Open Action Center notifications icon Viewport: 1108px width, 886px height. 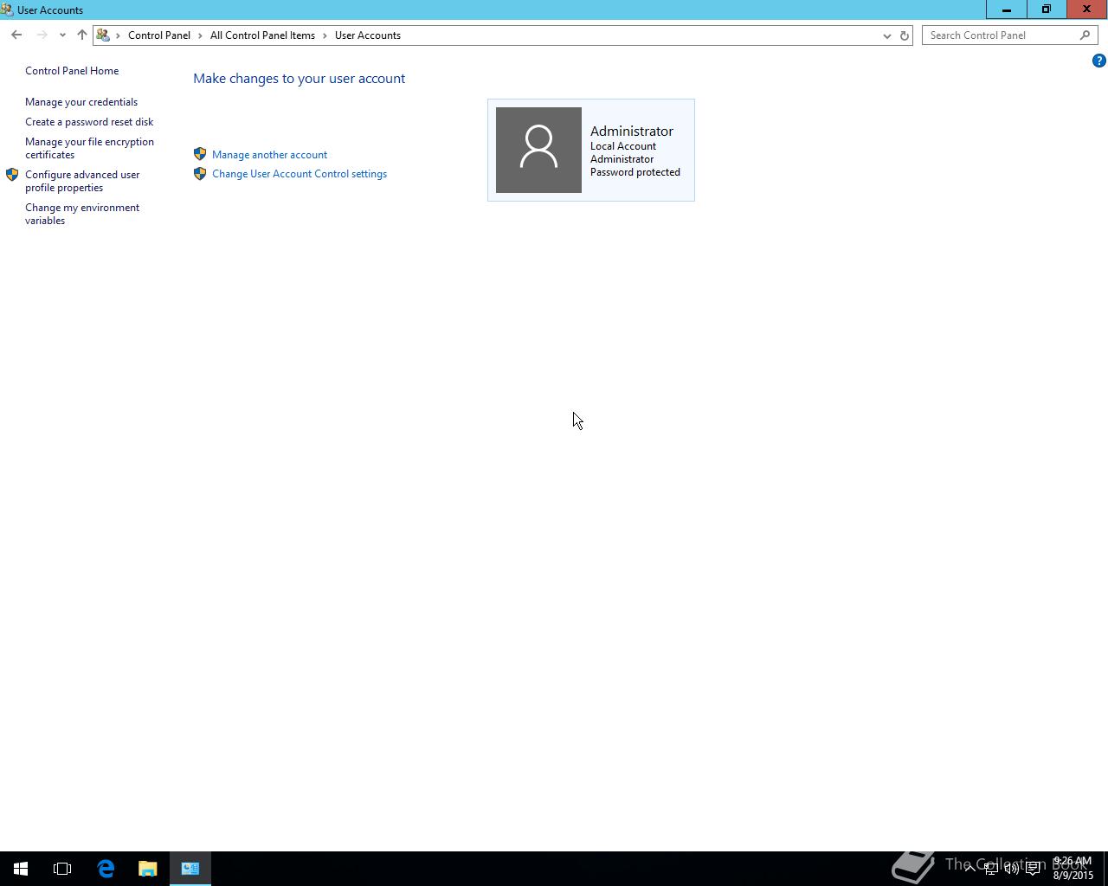coord(1033,869)
